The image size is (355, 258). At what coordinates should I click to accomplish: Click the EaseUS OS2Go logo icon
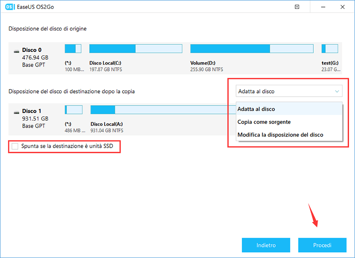point(9,7)
